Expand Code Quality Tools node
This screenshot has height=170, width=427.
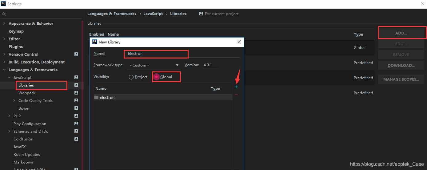pos(14,100)
